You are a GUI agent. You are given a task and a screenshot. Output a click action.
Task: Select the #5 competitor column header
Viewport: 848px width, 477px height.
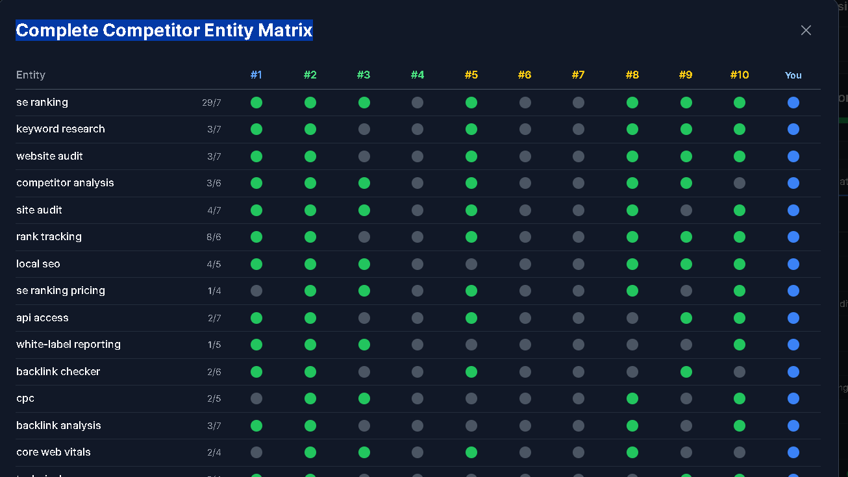tap(471, 75)
